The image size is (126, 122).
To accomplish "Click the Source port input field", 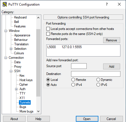I will pyautogui.click(x=79, y=66).
